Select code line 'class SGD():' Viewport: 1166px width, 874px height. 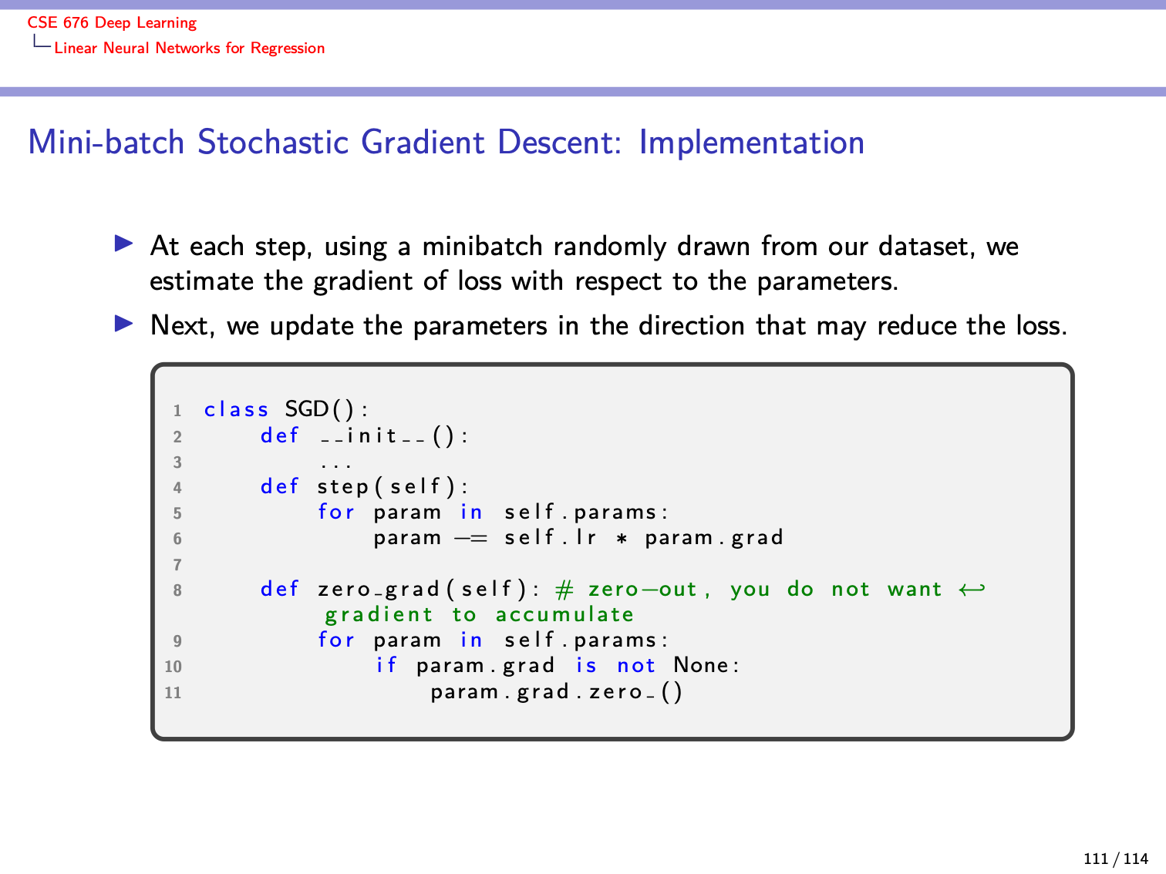click(x=286, y=409)
